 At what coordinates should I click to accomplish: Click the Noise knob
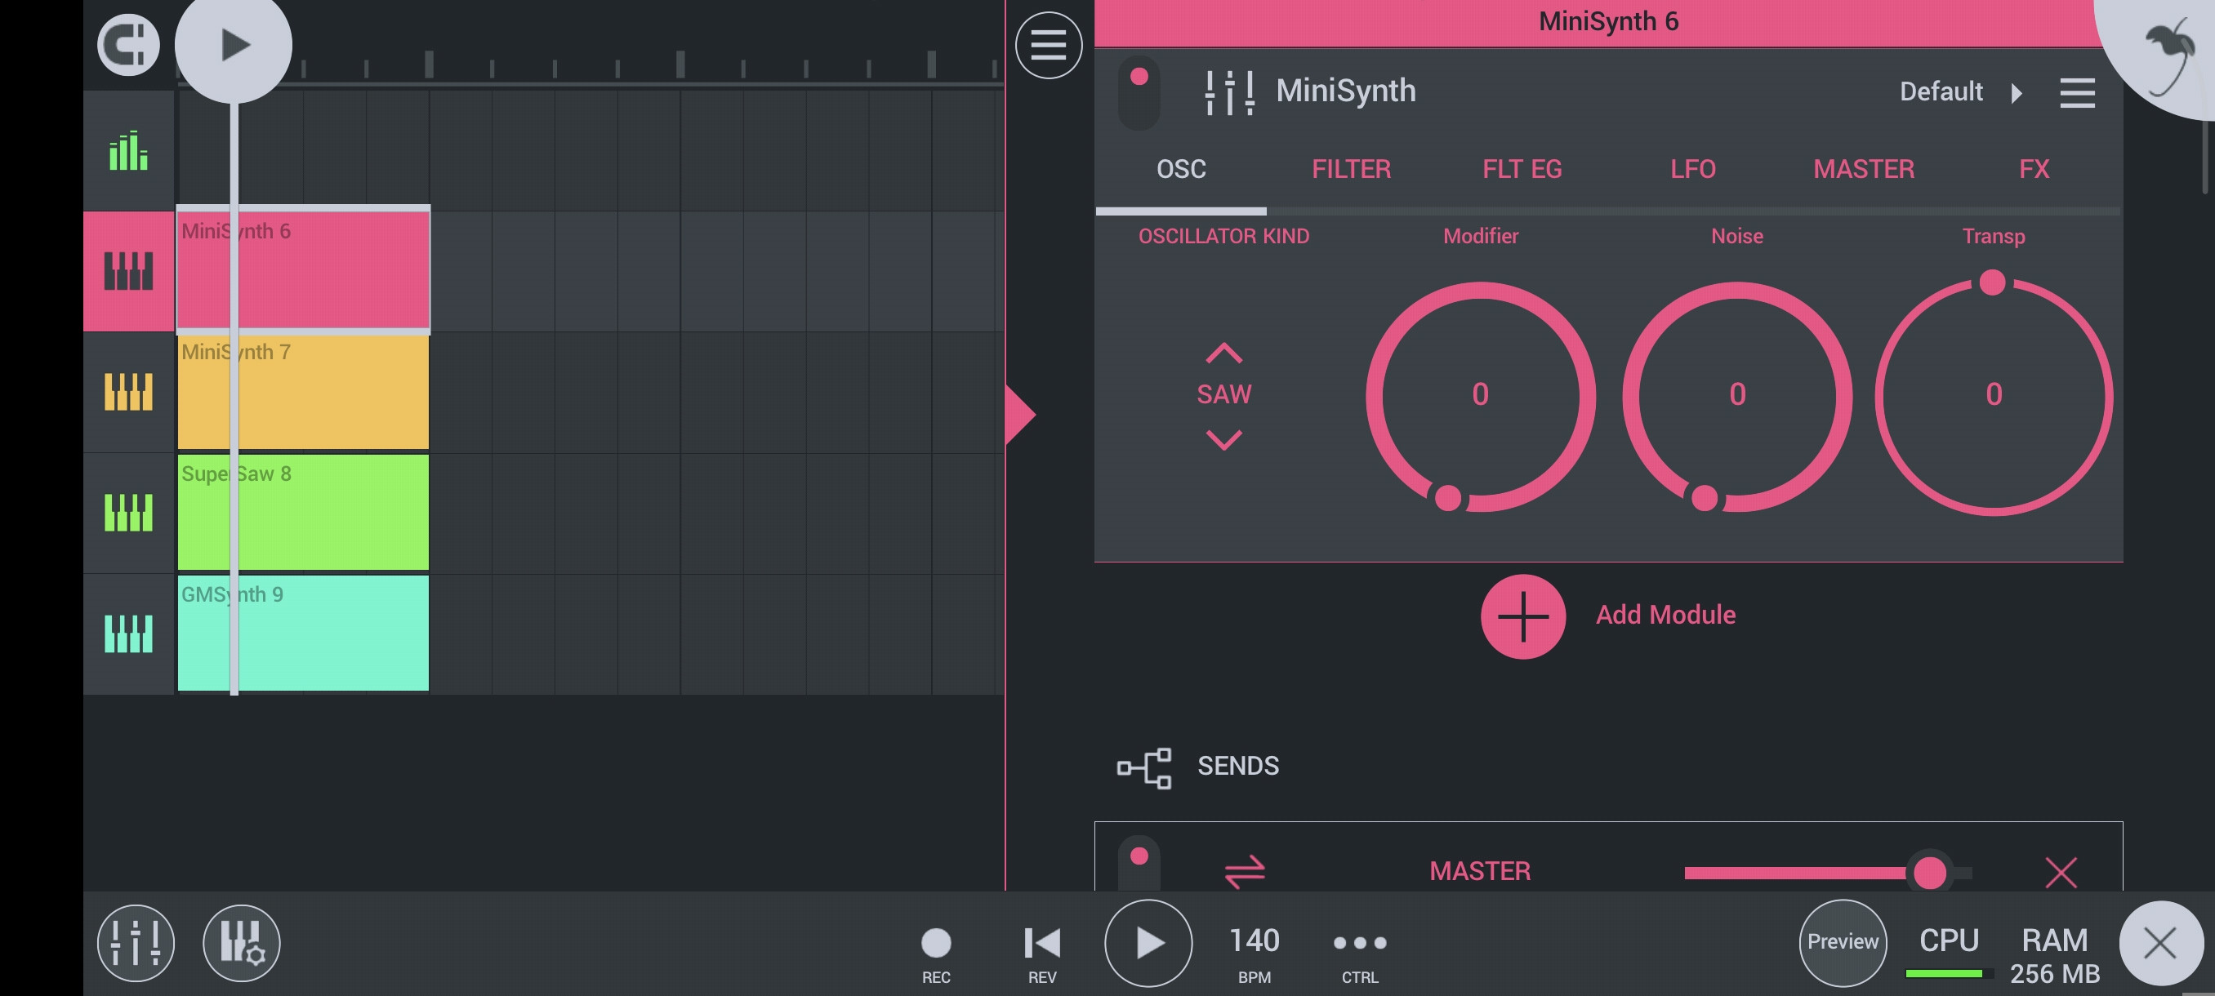1737,396
